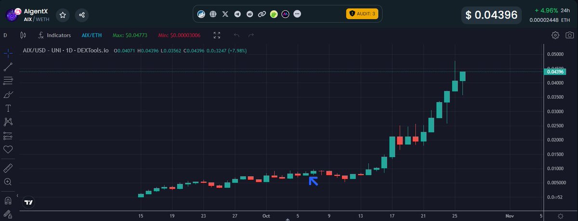Change the candlestick chart style

click(23, 35)
